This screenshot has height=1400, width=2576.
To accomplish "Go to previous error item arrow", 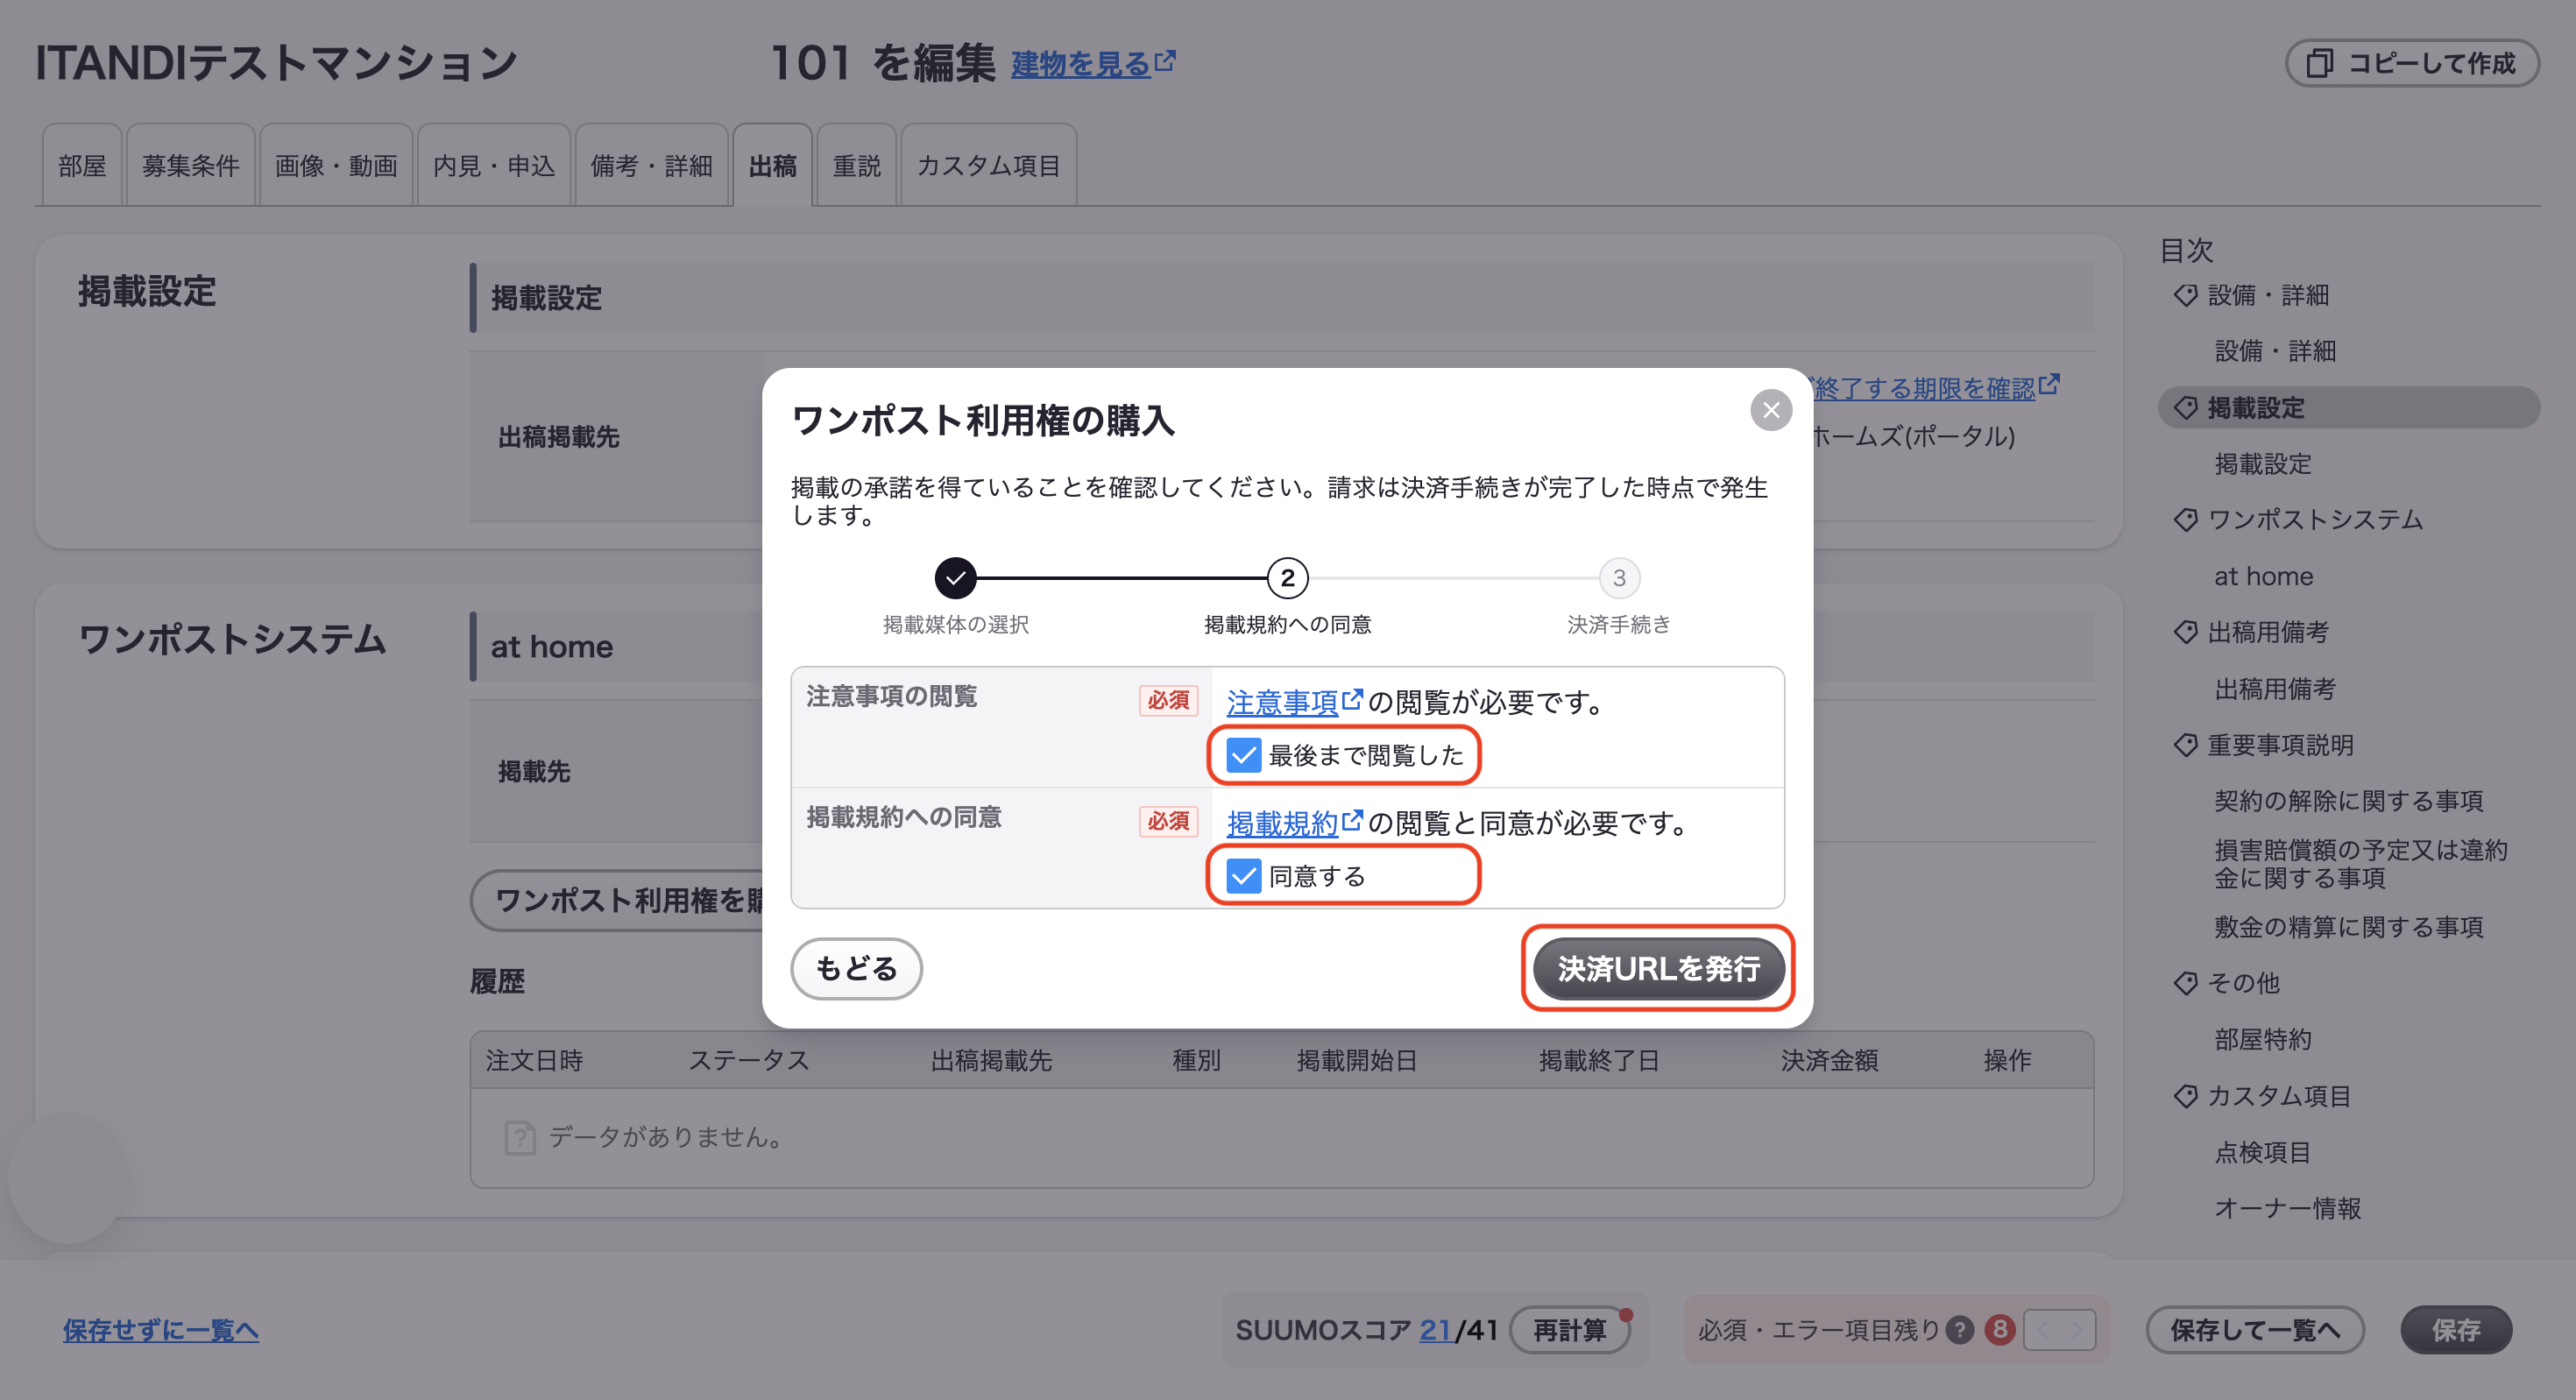I will 2042,1330.
